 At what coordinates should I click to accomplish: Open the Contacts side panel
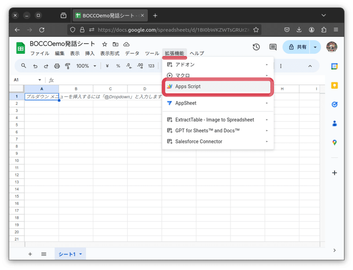pyautogui.click(x=334, y=123)
